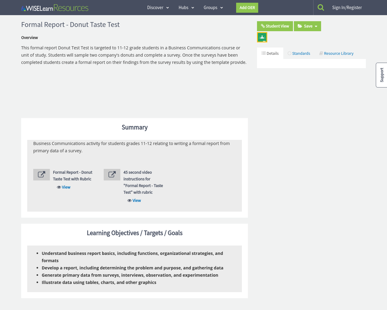Image resolution: width=387 pixels, height=310 pixels.
Task: Expand the Groups menu
Action: [x=213, y=8]
